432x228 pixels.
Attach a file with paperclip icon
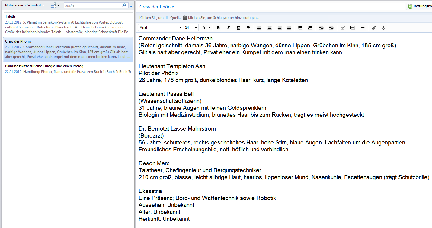click(373, 28)
